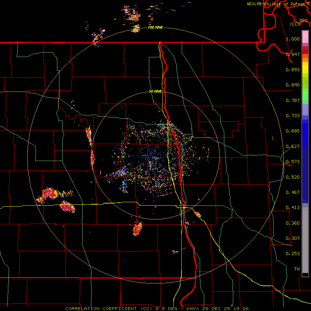Click the 0.467 scale value
Viewport: 311px width, 311px height.
coord(293,192)
